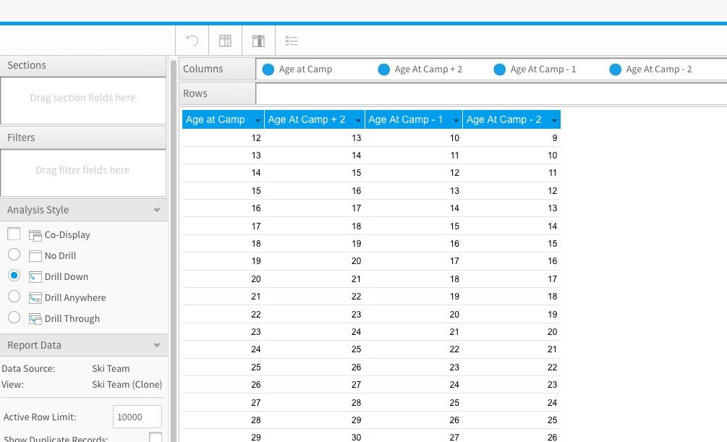Click the Drill Anywhere style icon
Image resolution: width=727 pixels, height=442 pixels.
[x=35, y=298]
